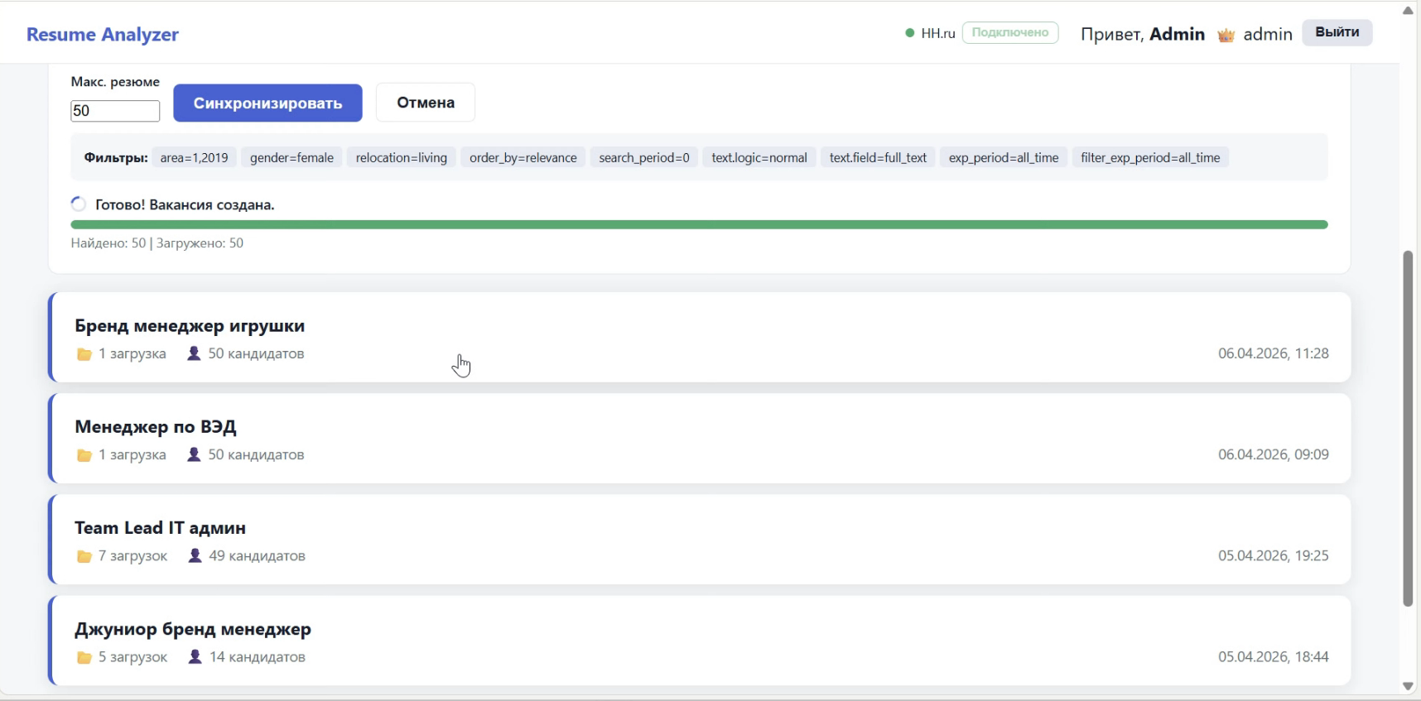Click the date 06.04.2026, 11:28

1274,353
